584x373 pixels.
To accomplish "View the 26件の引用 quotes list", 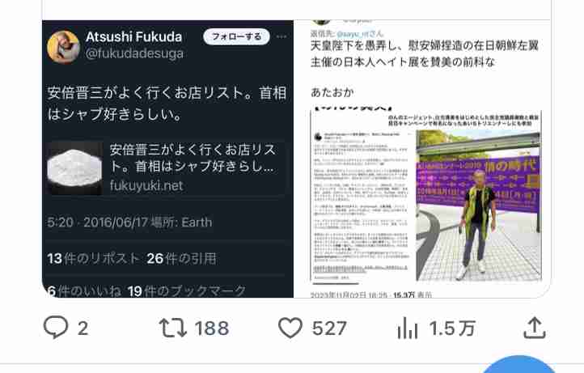I will [181, 258].
